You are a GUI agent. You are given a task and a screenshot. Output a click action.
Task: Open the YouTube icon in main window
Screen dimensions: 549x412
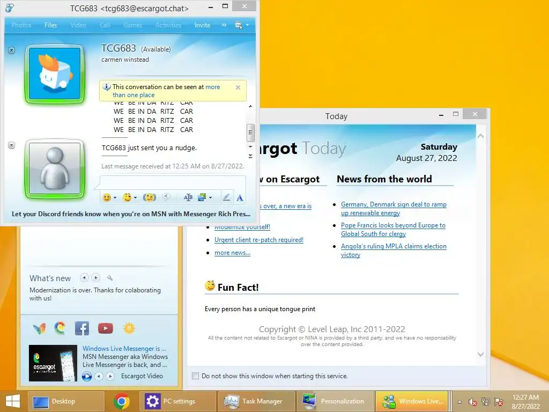pyautogui.click(x=106, y=328)
